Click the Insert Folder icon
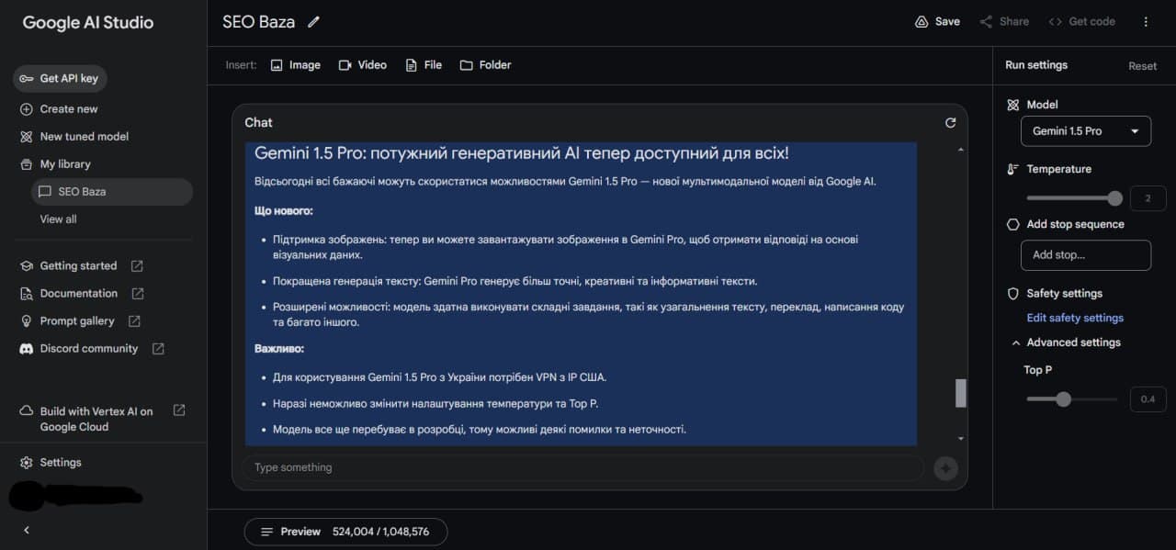The image size is (1176, 550). [467, 65]
